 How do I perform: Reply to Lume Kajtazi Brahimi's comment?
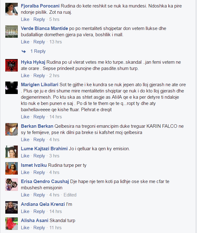point(39,156)
